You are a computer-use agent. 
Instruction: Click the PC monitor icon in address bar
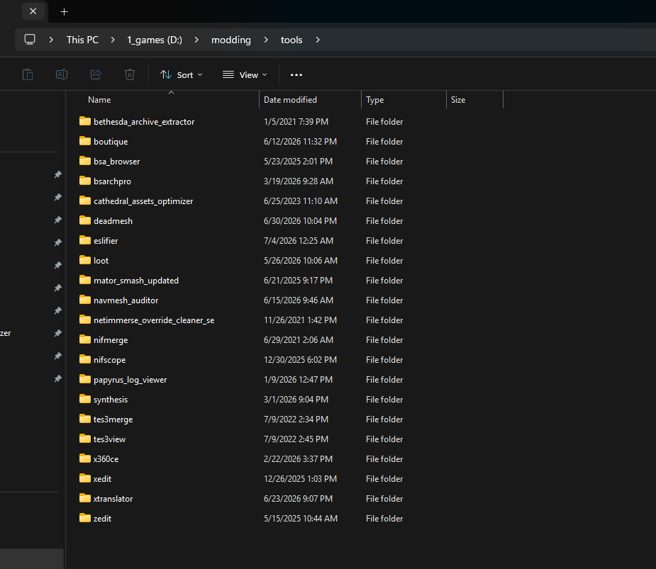click(x=30, y=40)
